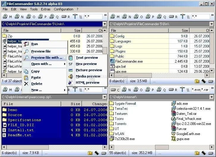This screenshot has width=216, height=157.
Task: Select drive P in top-left panel toolbar
Action: coord(42,17)
